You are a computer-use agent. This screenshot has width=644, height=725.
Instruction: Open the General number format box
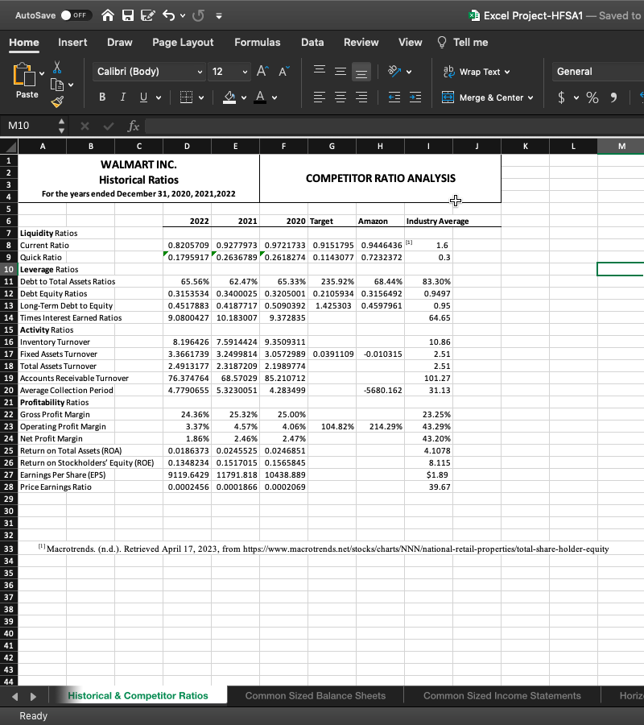598,72
